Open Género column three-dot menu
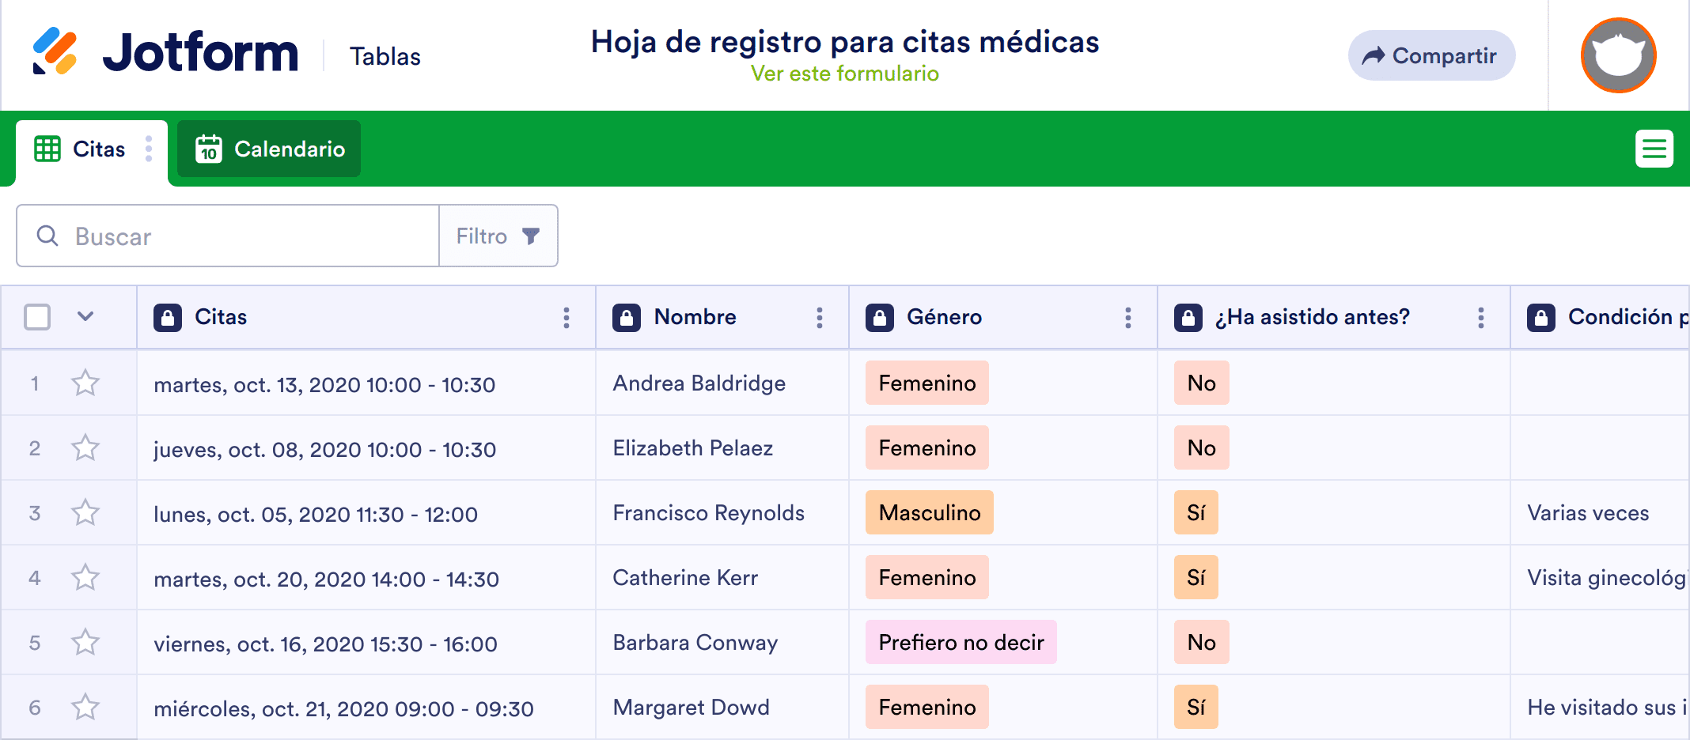 pos(1128,318)
